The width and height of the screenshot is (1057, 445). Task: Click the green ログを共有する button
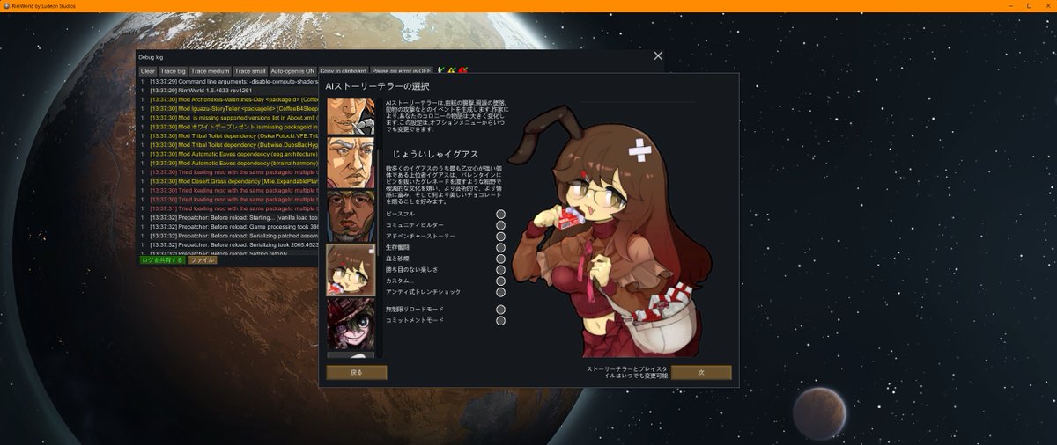point(162,260)
